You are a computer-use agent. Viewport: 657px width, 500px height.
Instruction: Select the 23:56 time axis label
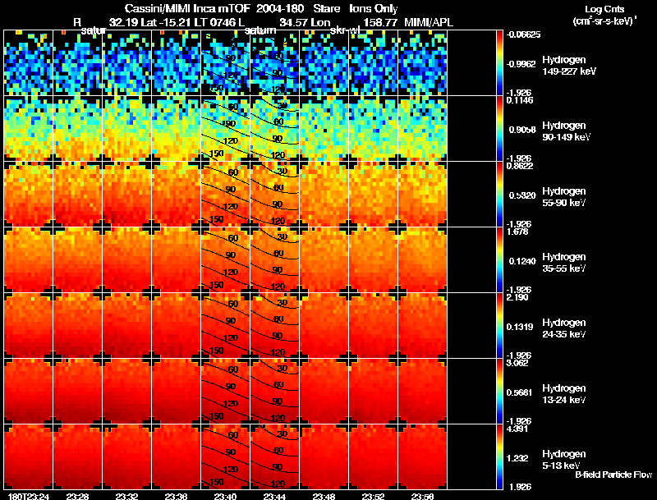click(422, 497)
